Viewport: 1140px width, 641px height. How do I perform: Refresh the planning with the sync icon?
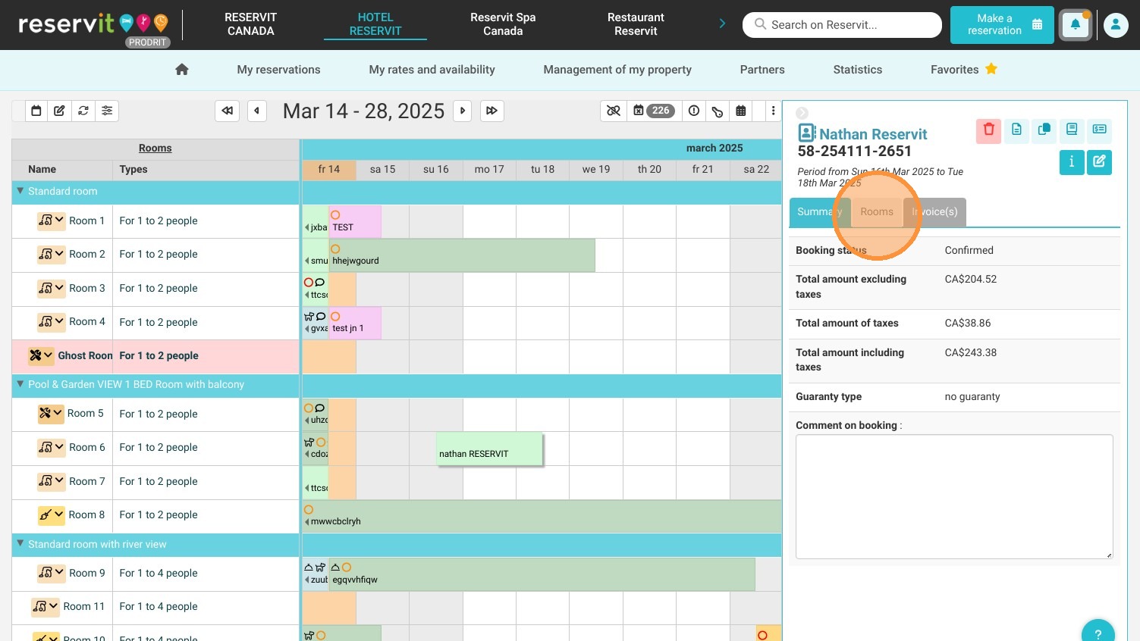tap(83, 111)
